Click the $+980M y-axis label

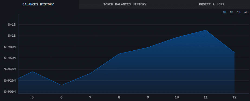click(10, 47)
